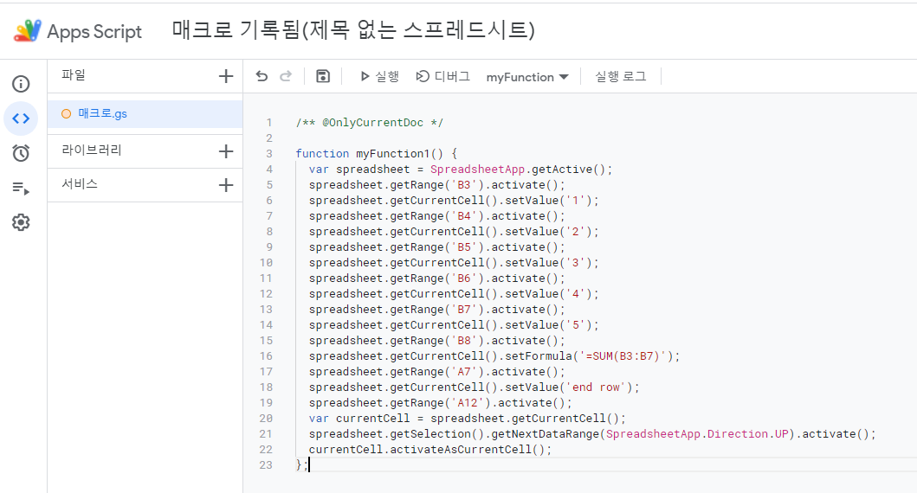Add a new file with plus icon beside 파일
This screenshot has width=917, height=493.
click(x=226, y=76)
